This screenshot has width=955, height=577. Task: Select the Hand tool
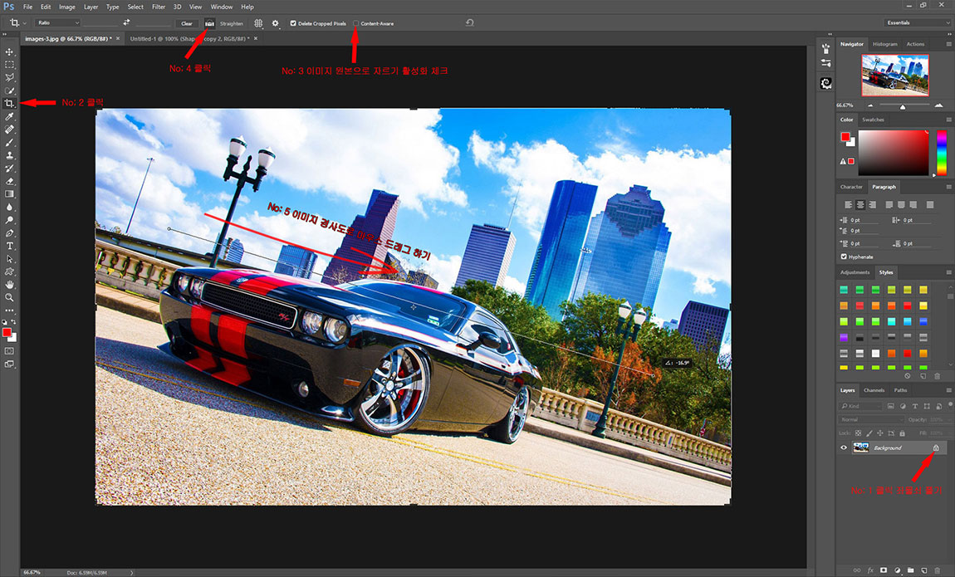pyautogui.click(x=9, y=284)
